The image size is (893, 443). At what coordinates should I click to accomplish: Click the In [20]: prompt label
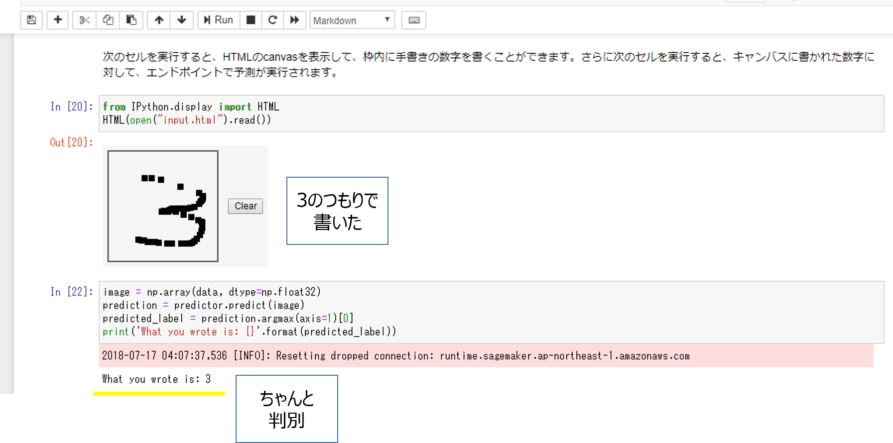(72, 107)
